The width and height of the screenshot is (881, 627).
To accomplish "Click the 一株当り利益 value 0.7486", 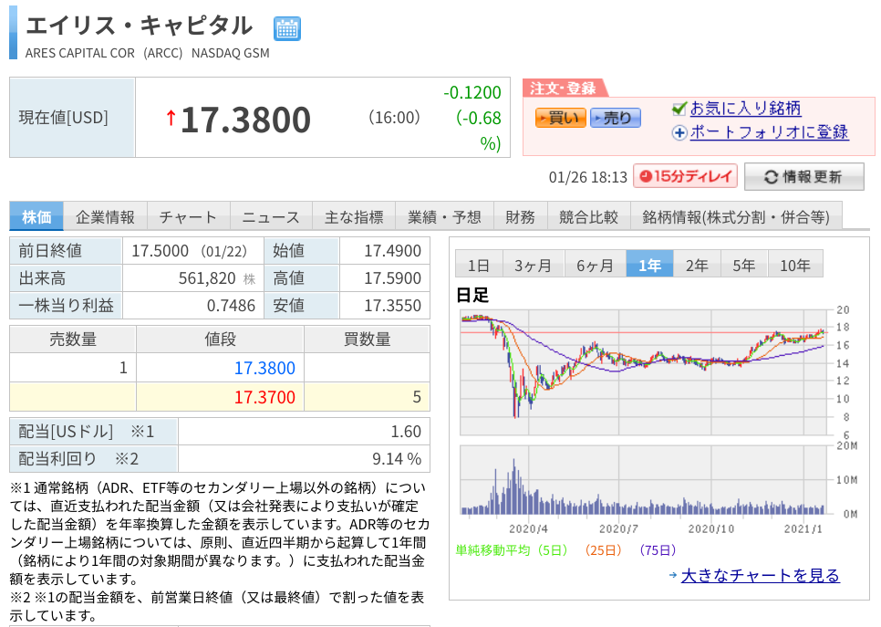I will click(x=231, y=306).
